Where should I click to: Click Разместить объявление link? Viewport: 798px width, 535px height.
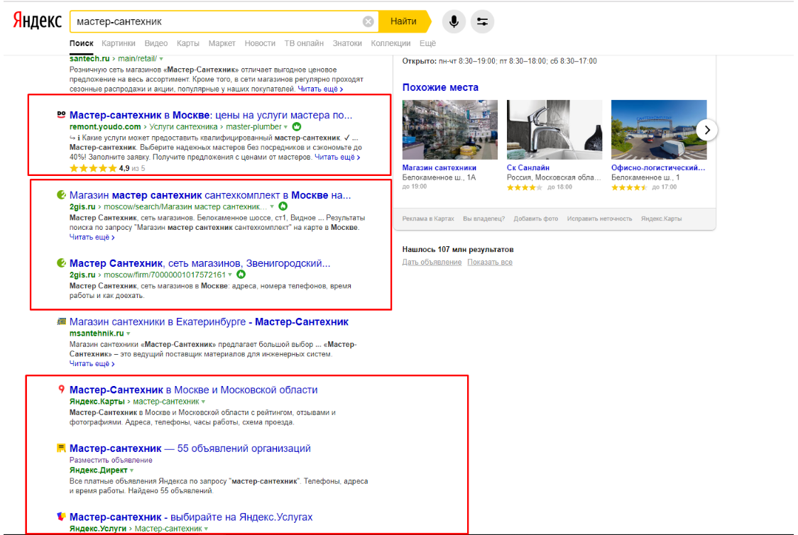click(x=111, y=460)
